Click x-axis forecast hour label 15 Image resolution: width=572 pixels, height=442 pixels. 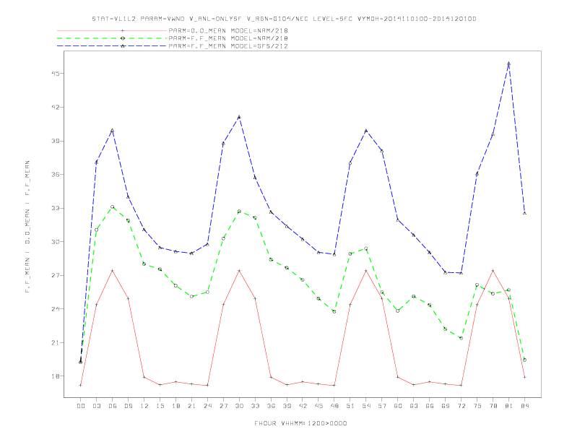click(x=160, y=406)
